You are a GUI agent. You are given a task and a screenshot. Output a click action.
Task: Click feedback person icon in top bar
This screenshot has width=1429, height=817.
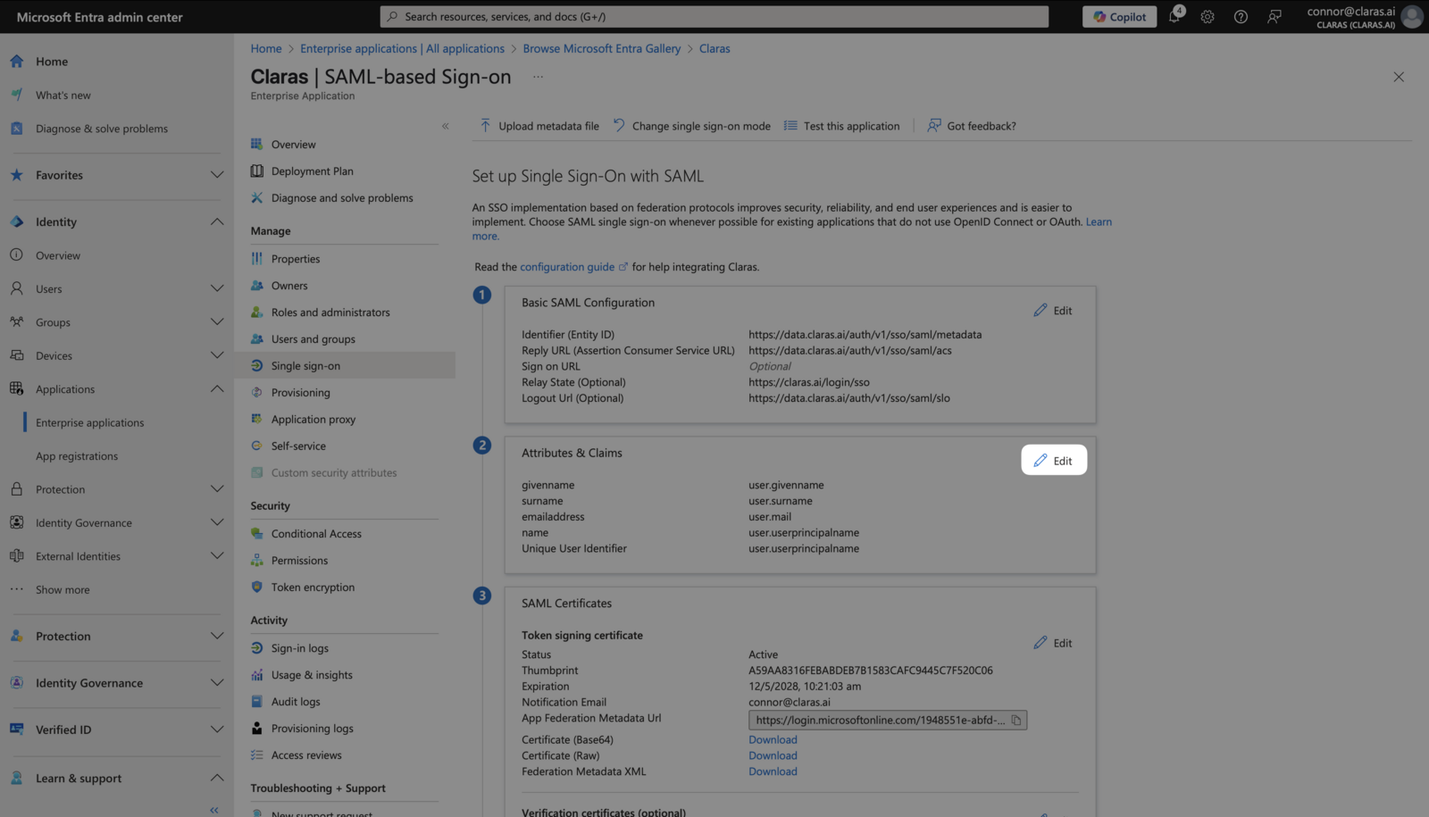(1274, 16)
